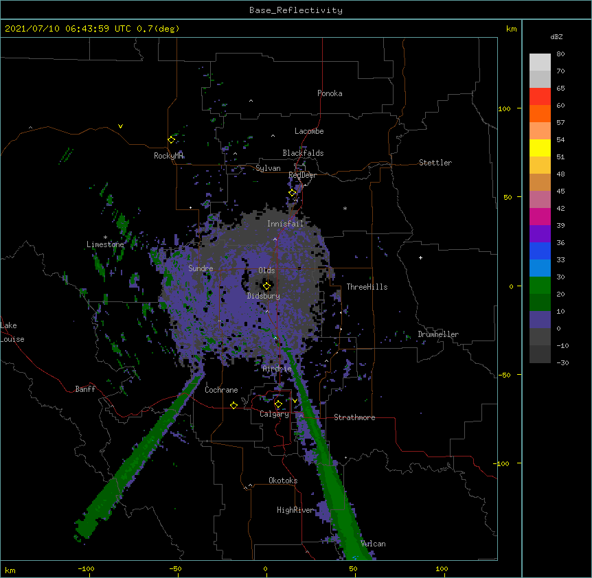Select the magenta 39-42 dBZ legend swatch

[x=540, y=216]
